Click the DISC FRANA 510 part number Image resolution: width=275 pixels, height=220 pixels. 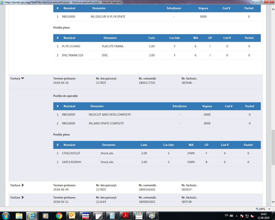(x=72, y=55)
